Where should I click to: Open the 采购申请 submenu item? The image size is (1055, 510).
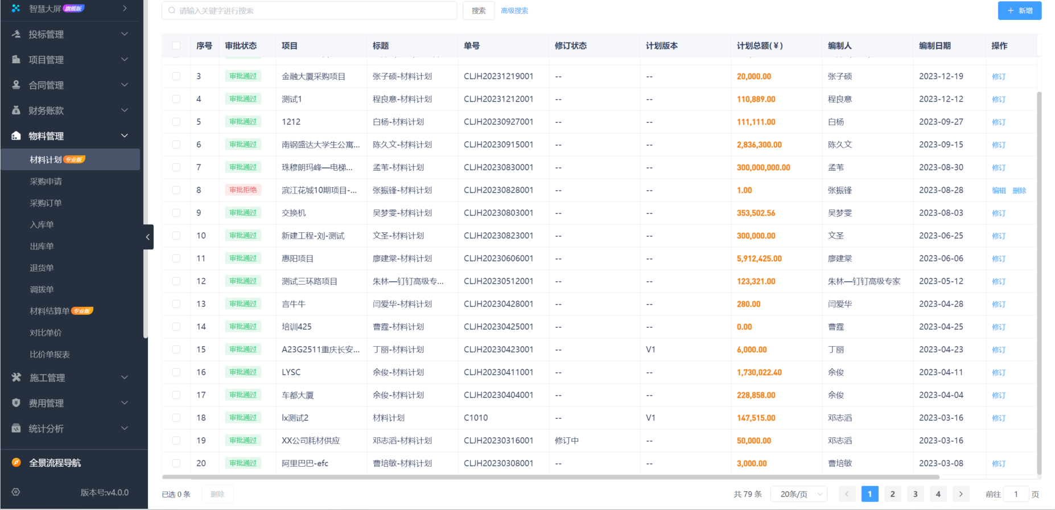(46, 182)
